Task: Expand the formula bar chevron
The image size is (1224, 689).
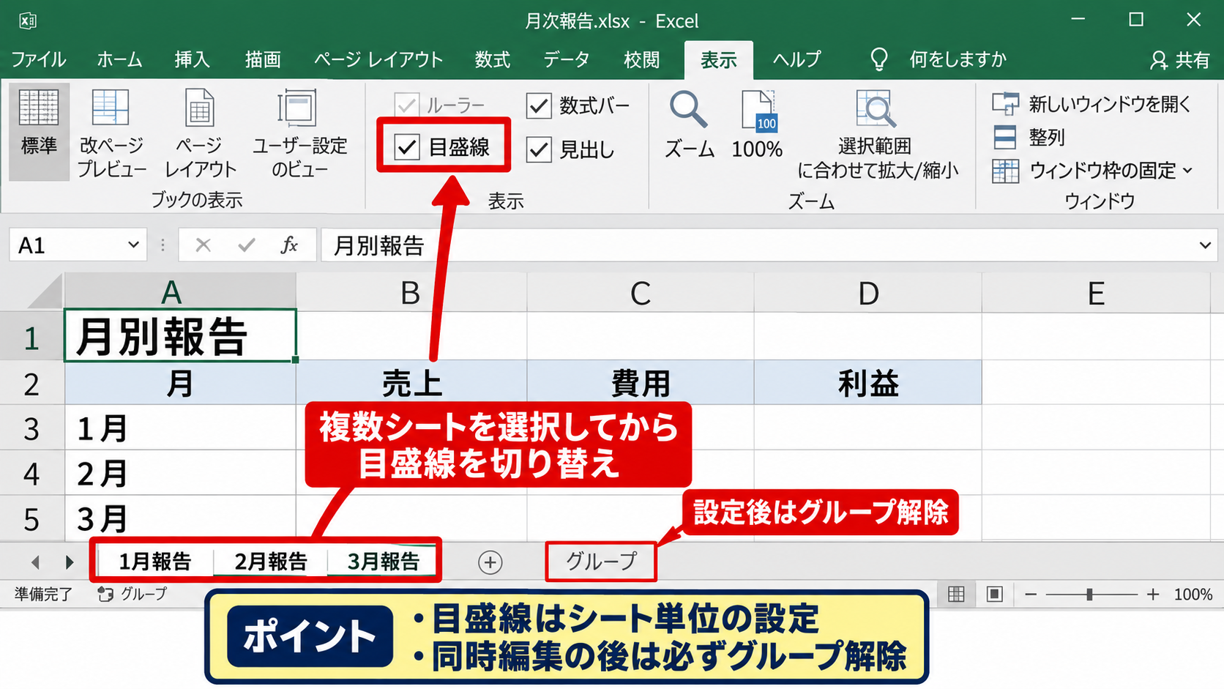Action: [1205, 245]
